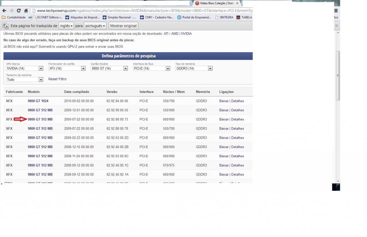This screenshot has height=237, width=367.
Task: Click Baixar for version 62.92.46.00.1A
Action: click(x=224, y=174)
